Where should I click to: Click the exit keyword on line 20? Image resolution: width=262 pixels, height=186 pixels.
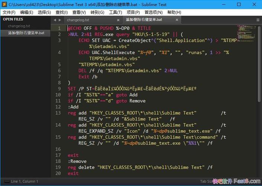(x=73, y=173)
